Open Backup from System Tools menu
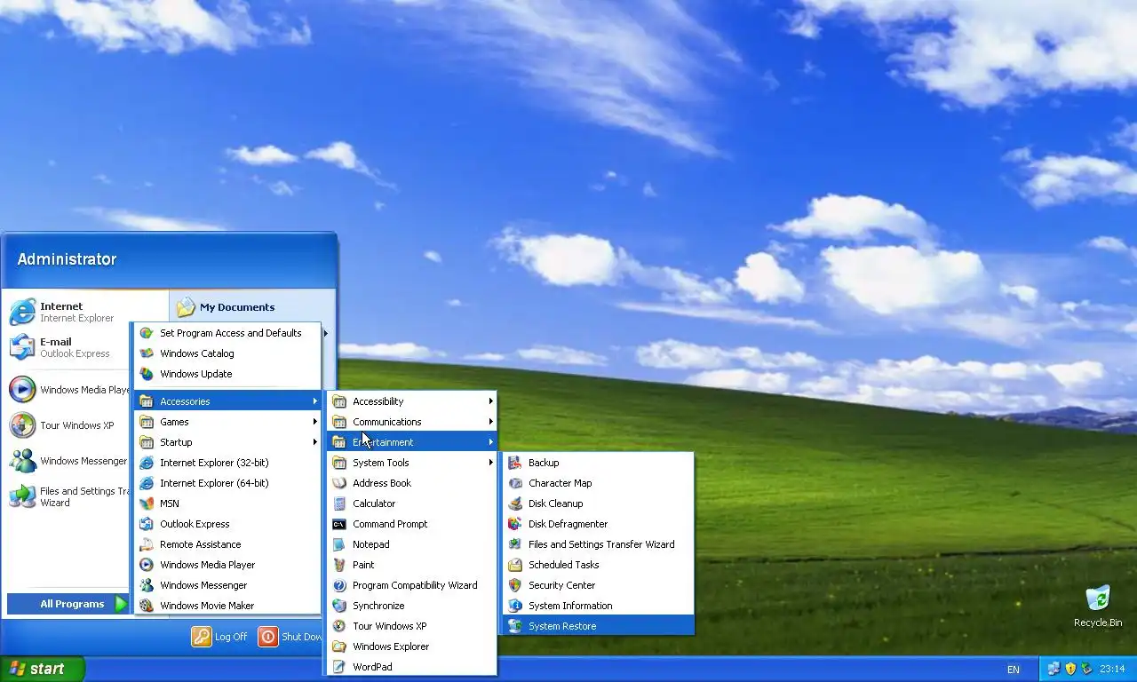This screenshot has width=1137, height=682. [x=598, y=463]
